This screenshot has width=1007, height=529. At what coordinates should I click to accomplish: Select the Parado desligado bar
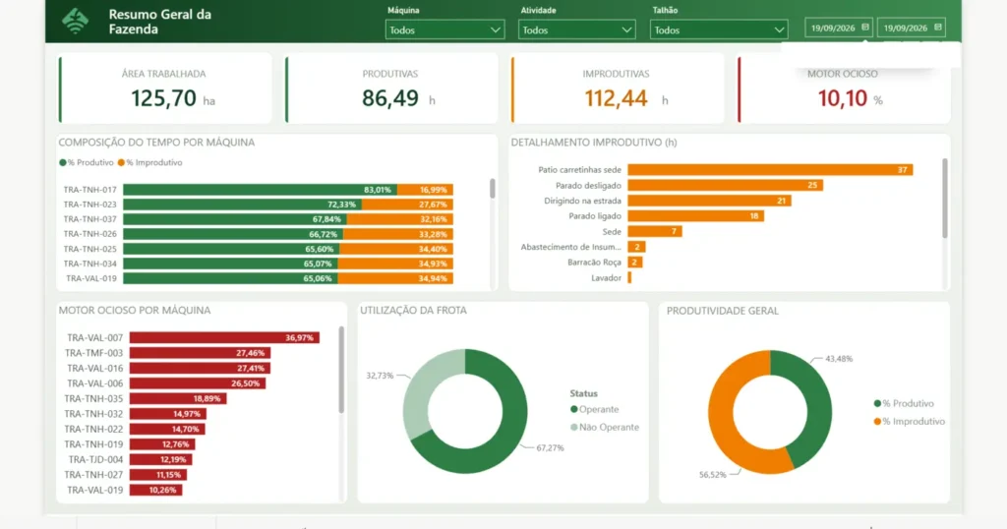tap(725, 185)
